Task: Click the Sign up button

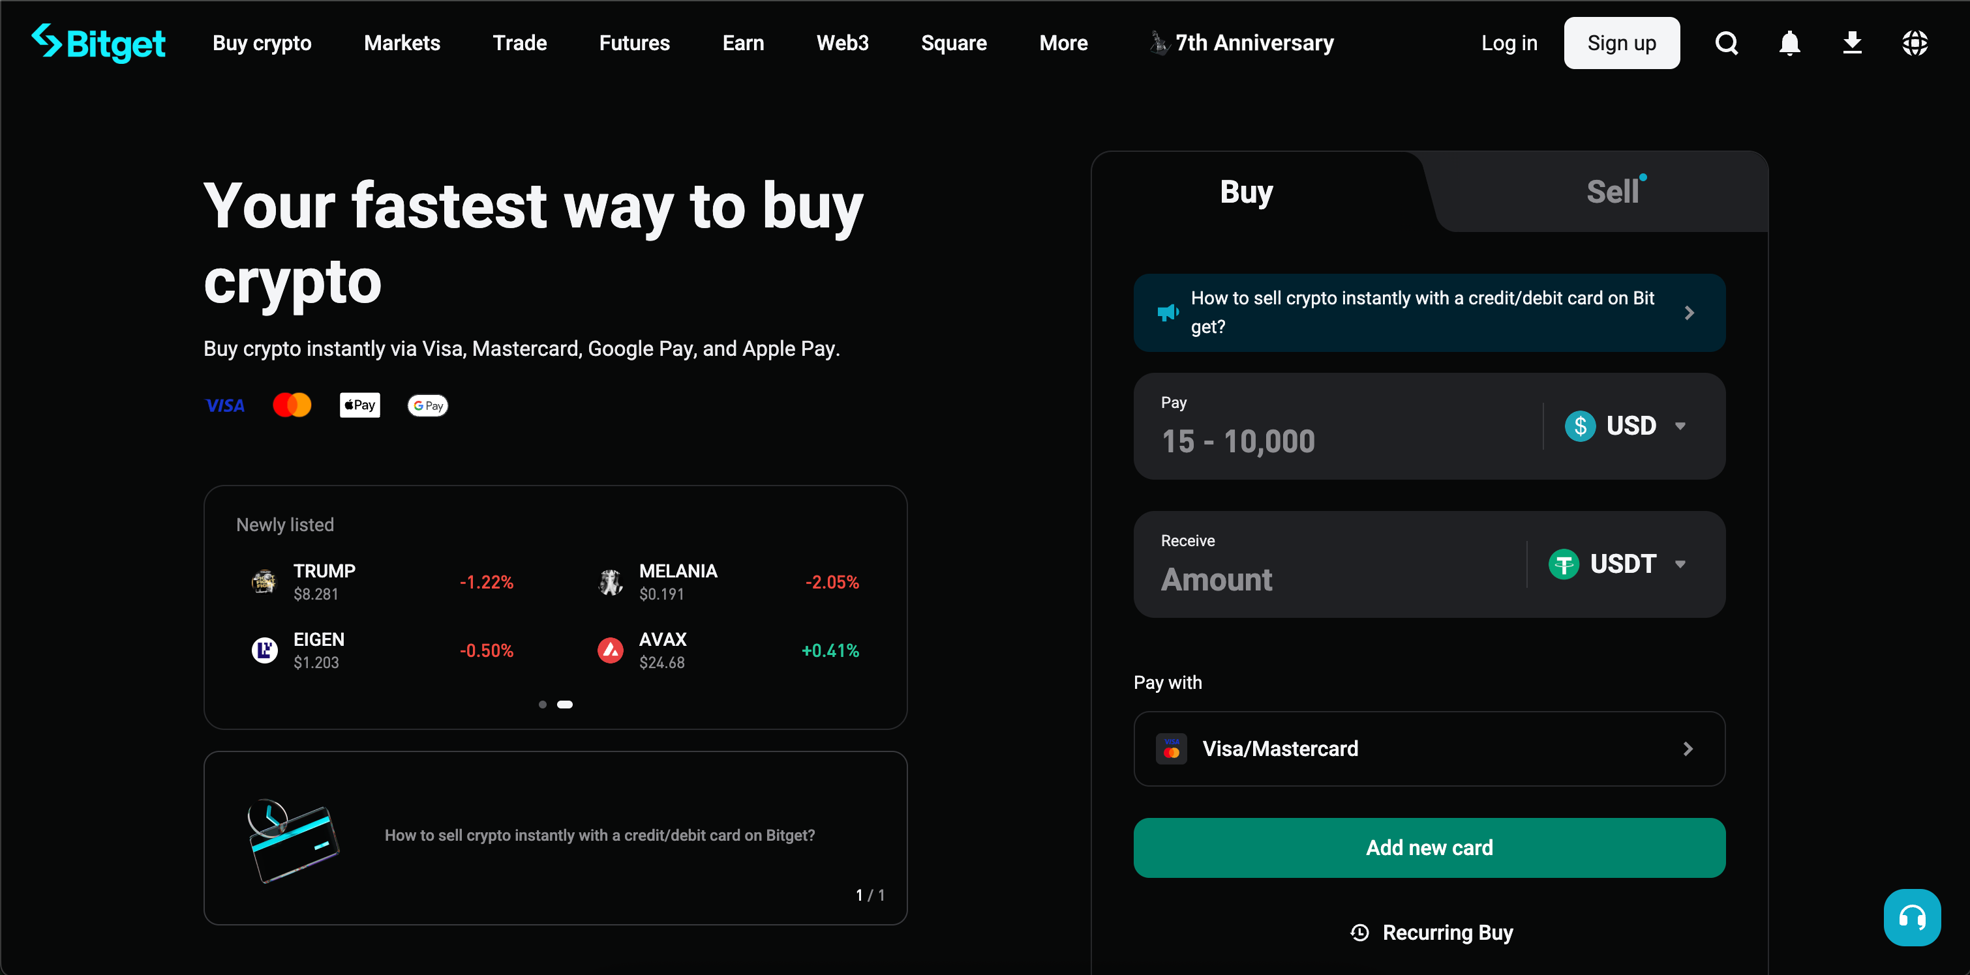Action: pyautogui.click(x=1620, y=43)
